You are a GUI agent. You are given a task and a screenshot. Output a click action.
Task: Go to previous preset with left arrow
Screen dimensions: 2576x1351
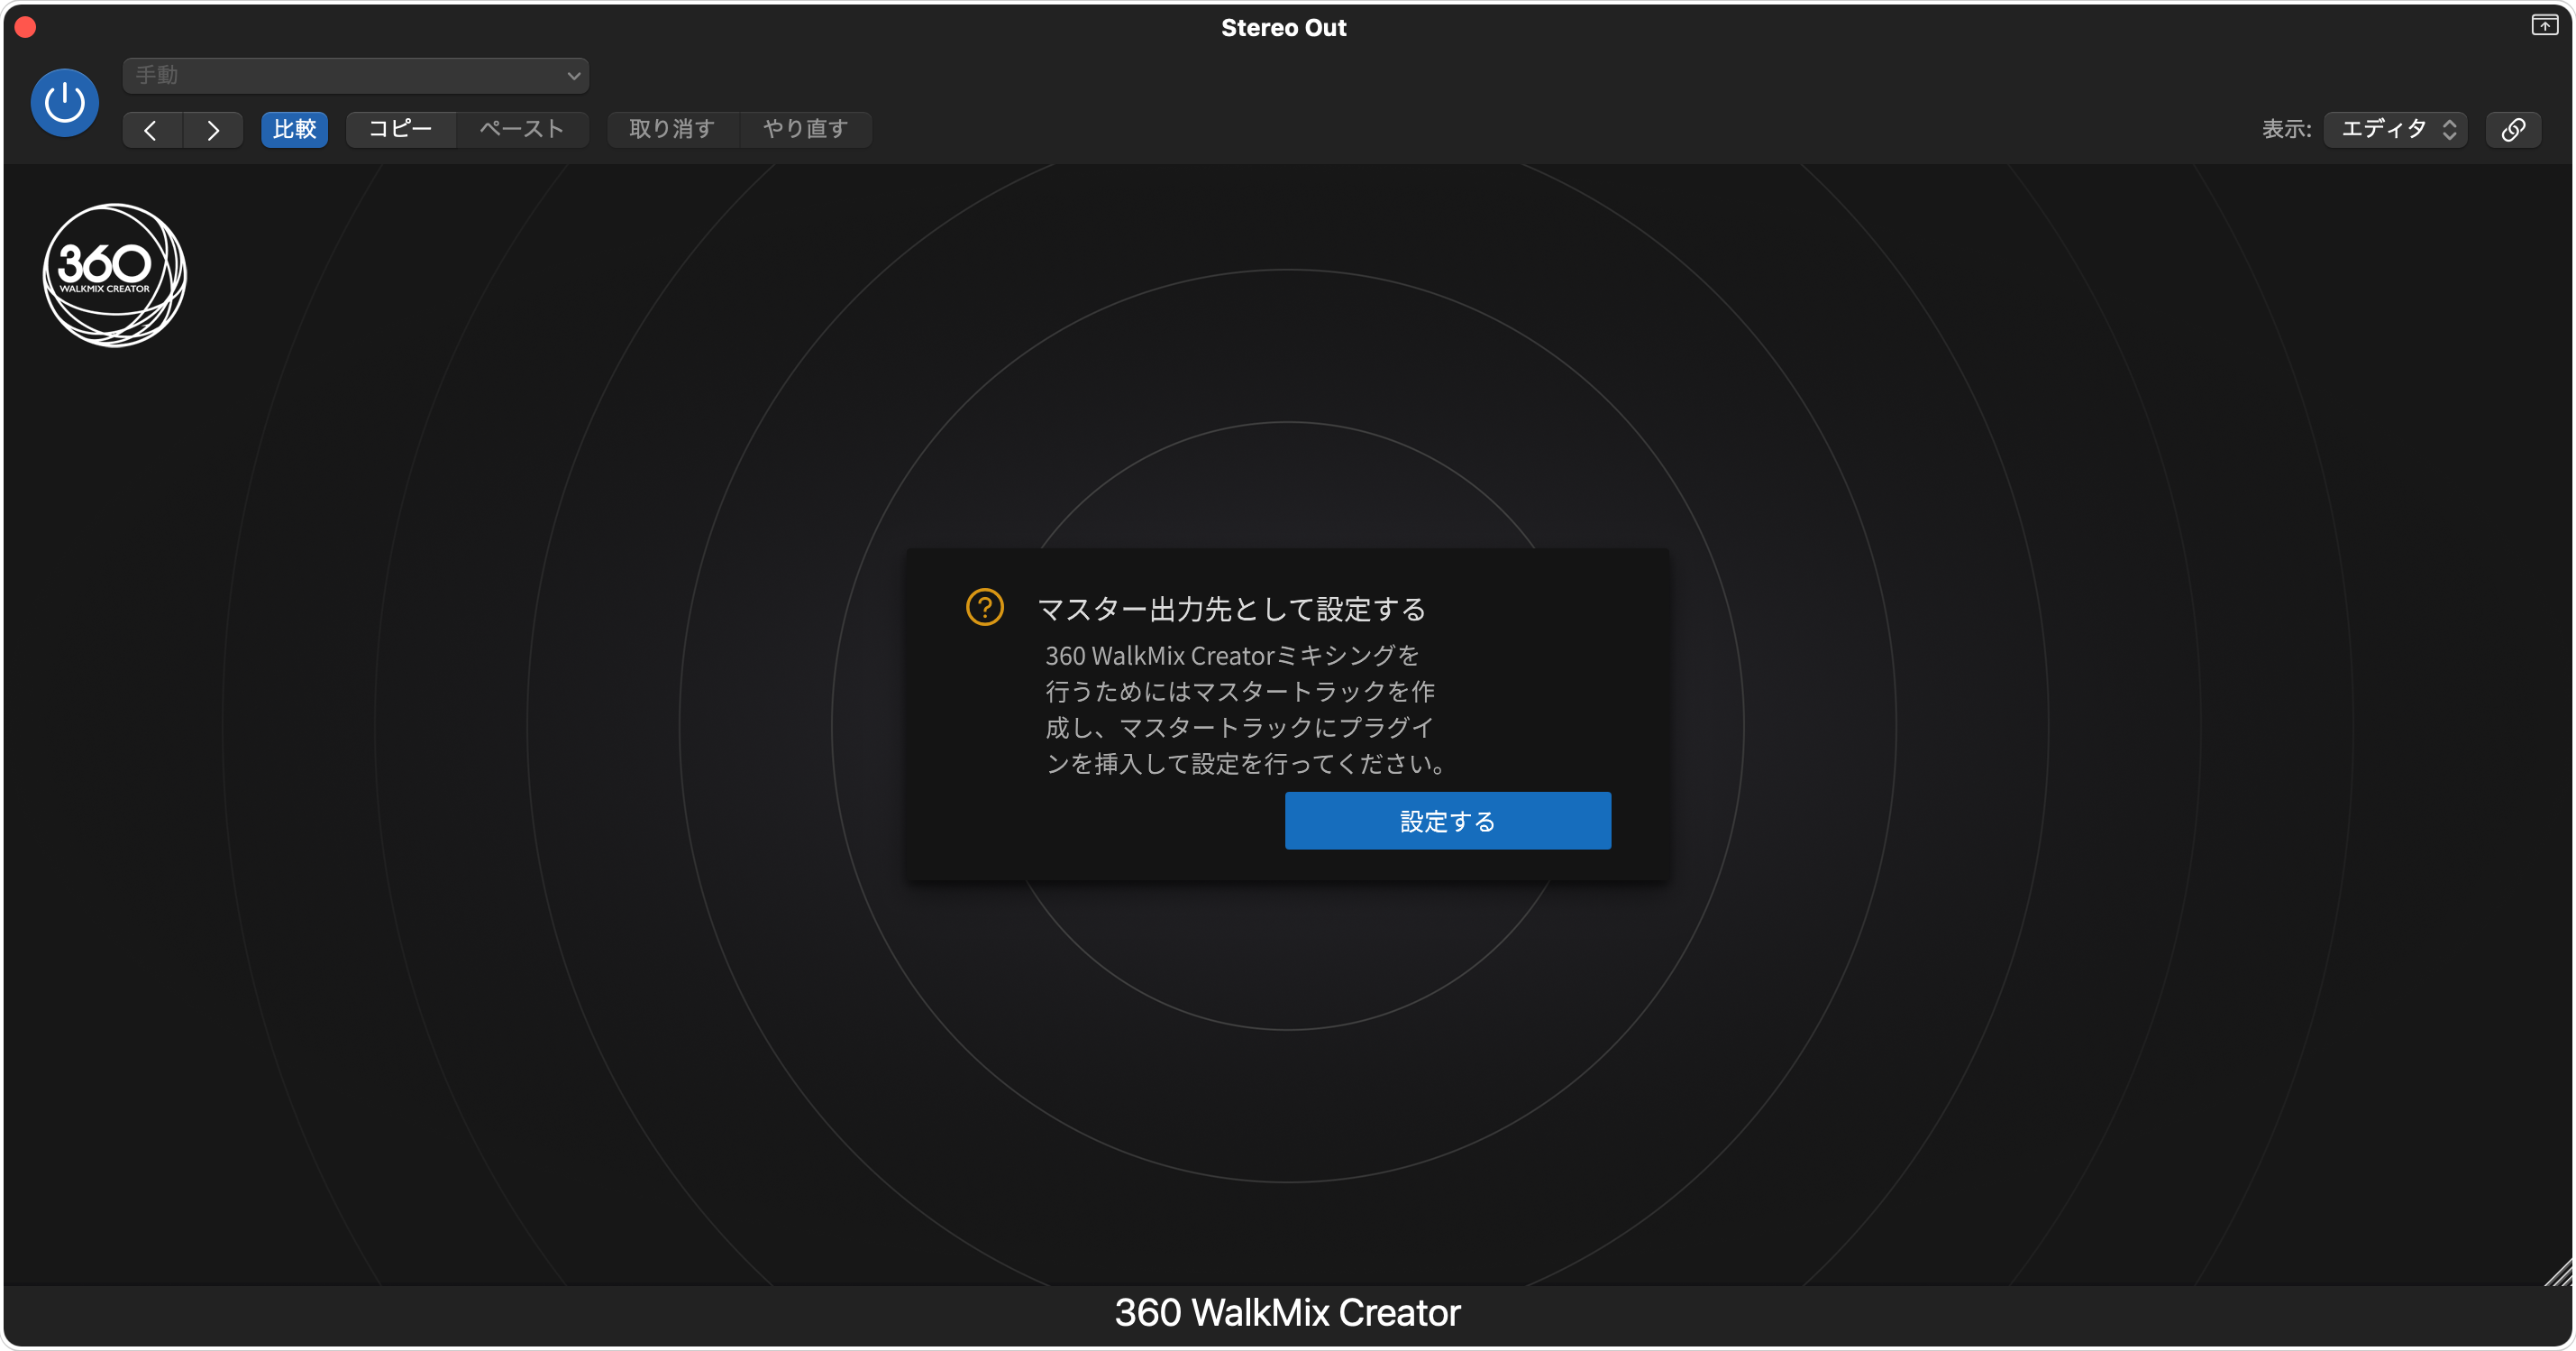[x=152, y=130]
